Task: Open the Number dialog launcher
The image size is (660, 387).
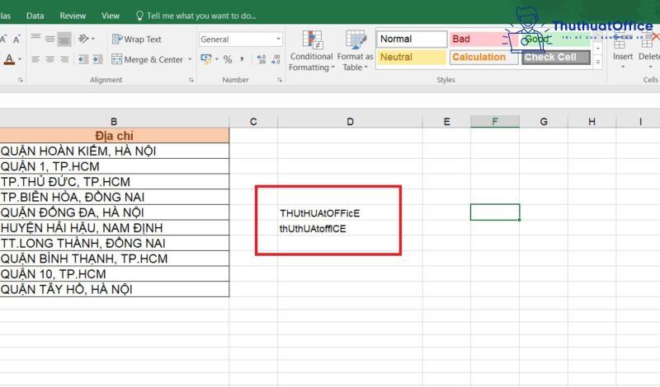Action: (x=280, y=80)
